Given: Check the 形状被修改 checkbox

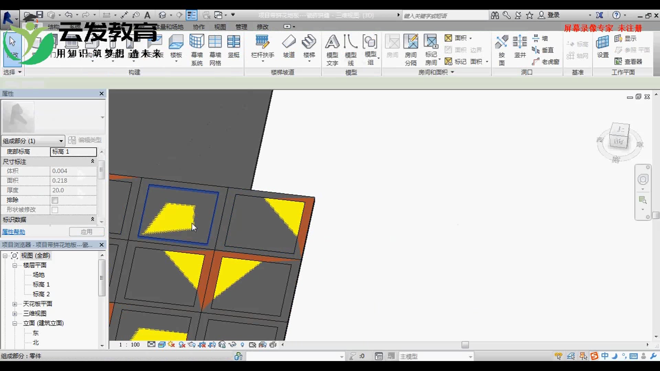Looking at the screenshot, I should (x=55, y=210).
